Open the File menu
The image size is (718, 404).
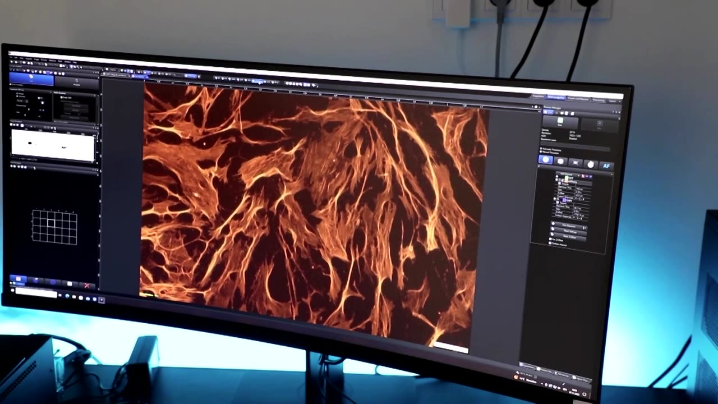tap(11, 57)
